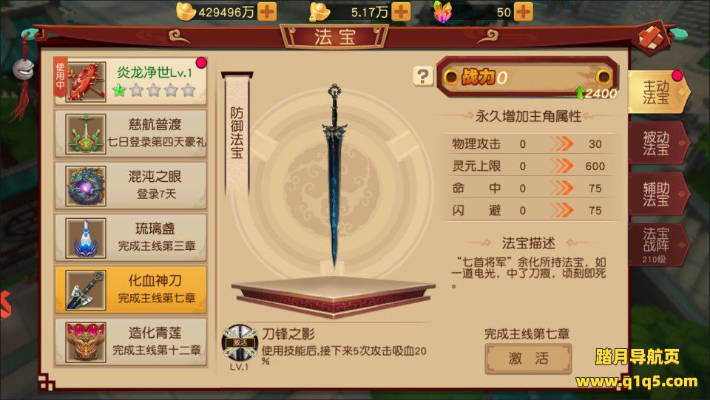Switch to the 主动法宝 tab
Screen dimensions: 710x400
[x=658, y=92]
